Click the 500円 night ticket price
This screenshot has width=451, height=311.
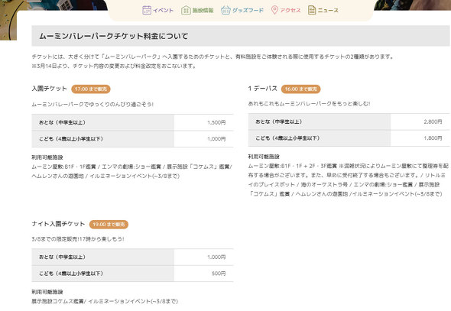(x=219, y=274)
